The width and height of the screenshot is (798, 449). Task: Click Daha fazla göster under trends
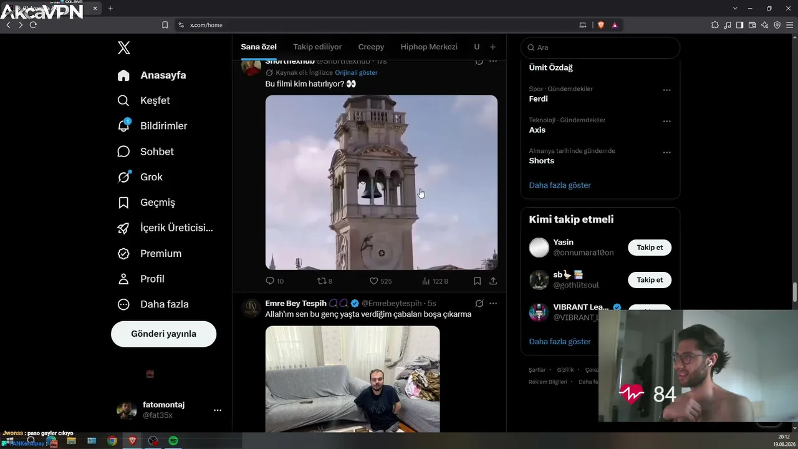click(x=560, y=185)
